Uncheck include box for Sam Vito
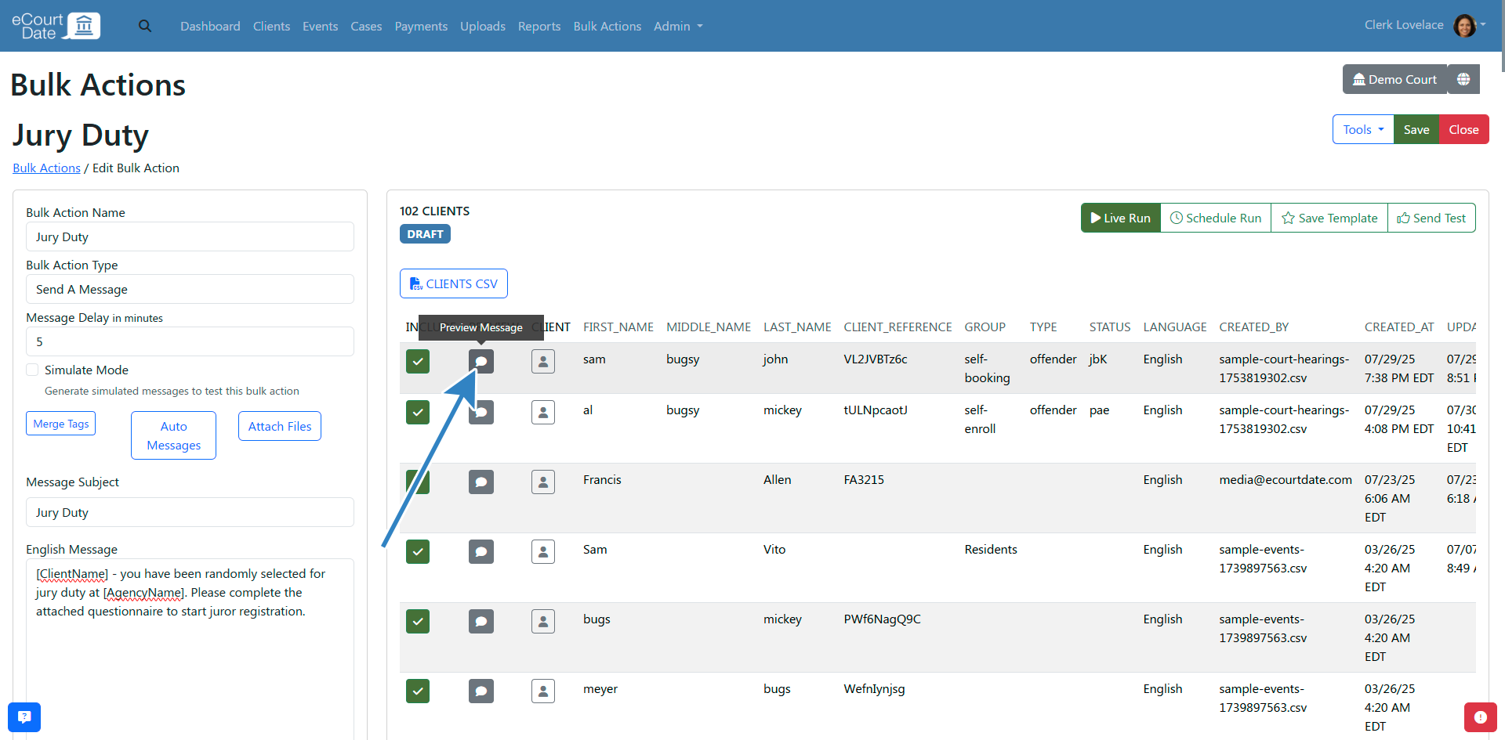The image size is (1505, 740). coord(418,551)
